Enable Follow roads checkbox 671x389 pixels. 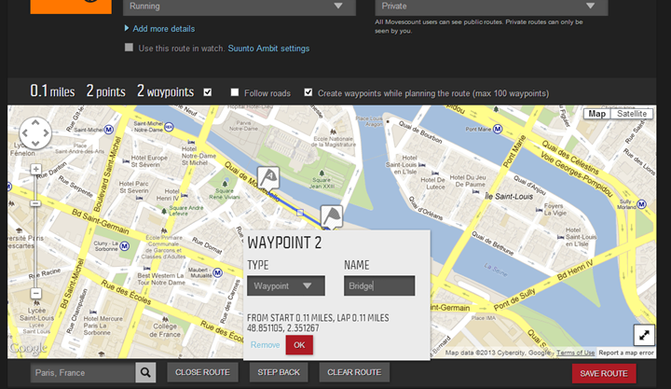(x=235, y=92)
